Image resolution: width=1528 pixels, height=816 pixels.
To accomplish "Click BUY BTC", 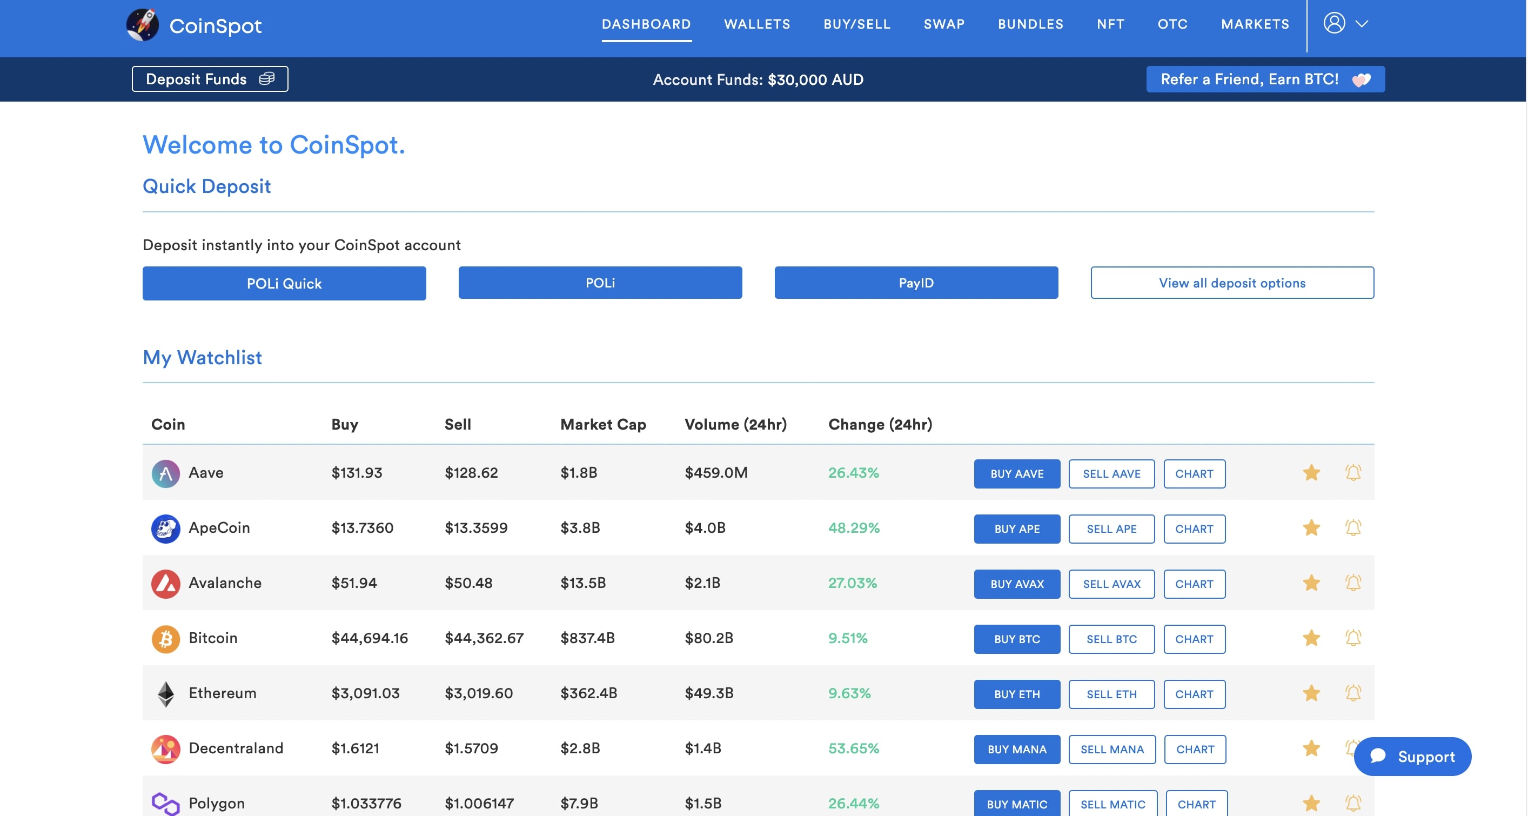I will (x=1017, y=639).
